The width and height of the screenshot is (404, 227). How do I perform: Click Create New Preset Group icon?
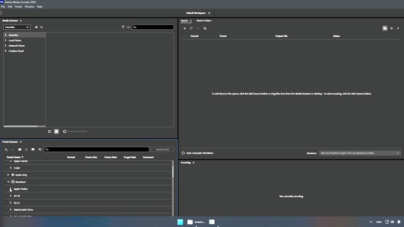pyautogui.click(x=20, y=149)
